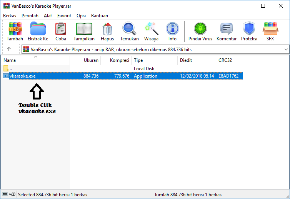This screenshot has width=290, height=199.
Task: Click the Komentar speech bubble icon
Action: (227, 29)
